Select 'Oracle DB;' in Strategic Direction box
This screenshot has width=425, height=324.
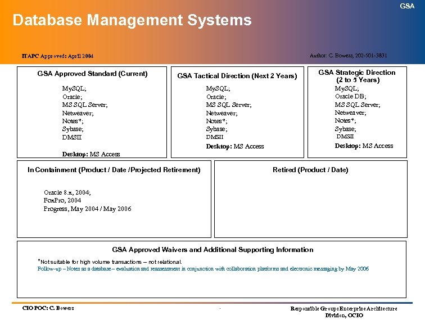[x=351, y=97]
